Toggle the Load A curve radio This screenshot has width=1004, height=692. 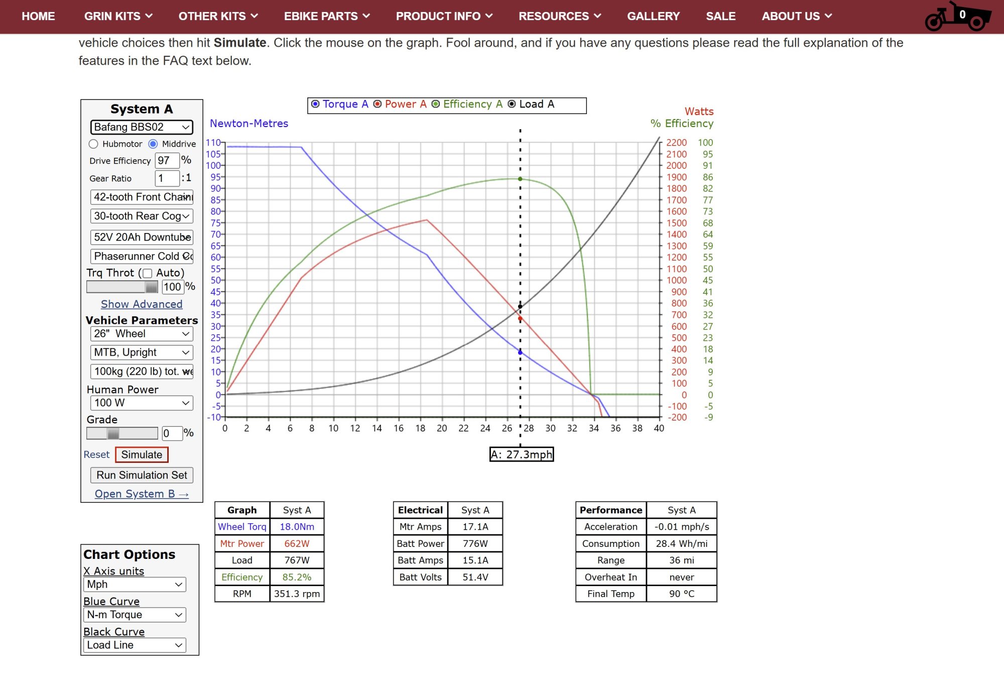pos(512,104)
